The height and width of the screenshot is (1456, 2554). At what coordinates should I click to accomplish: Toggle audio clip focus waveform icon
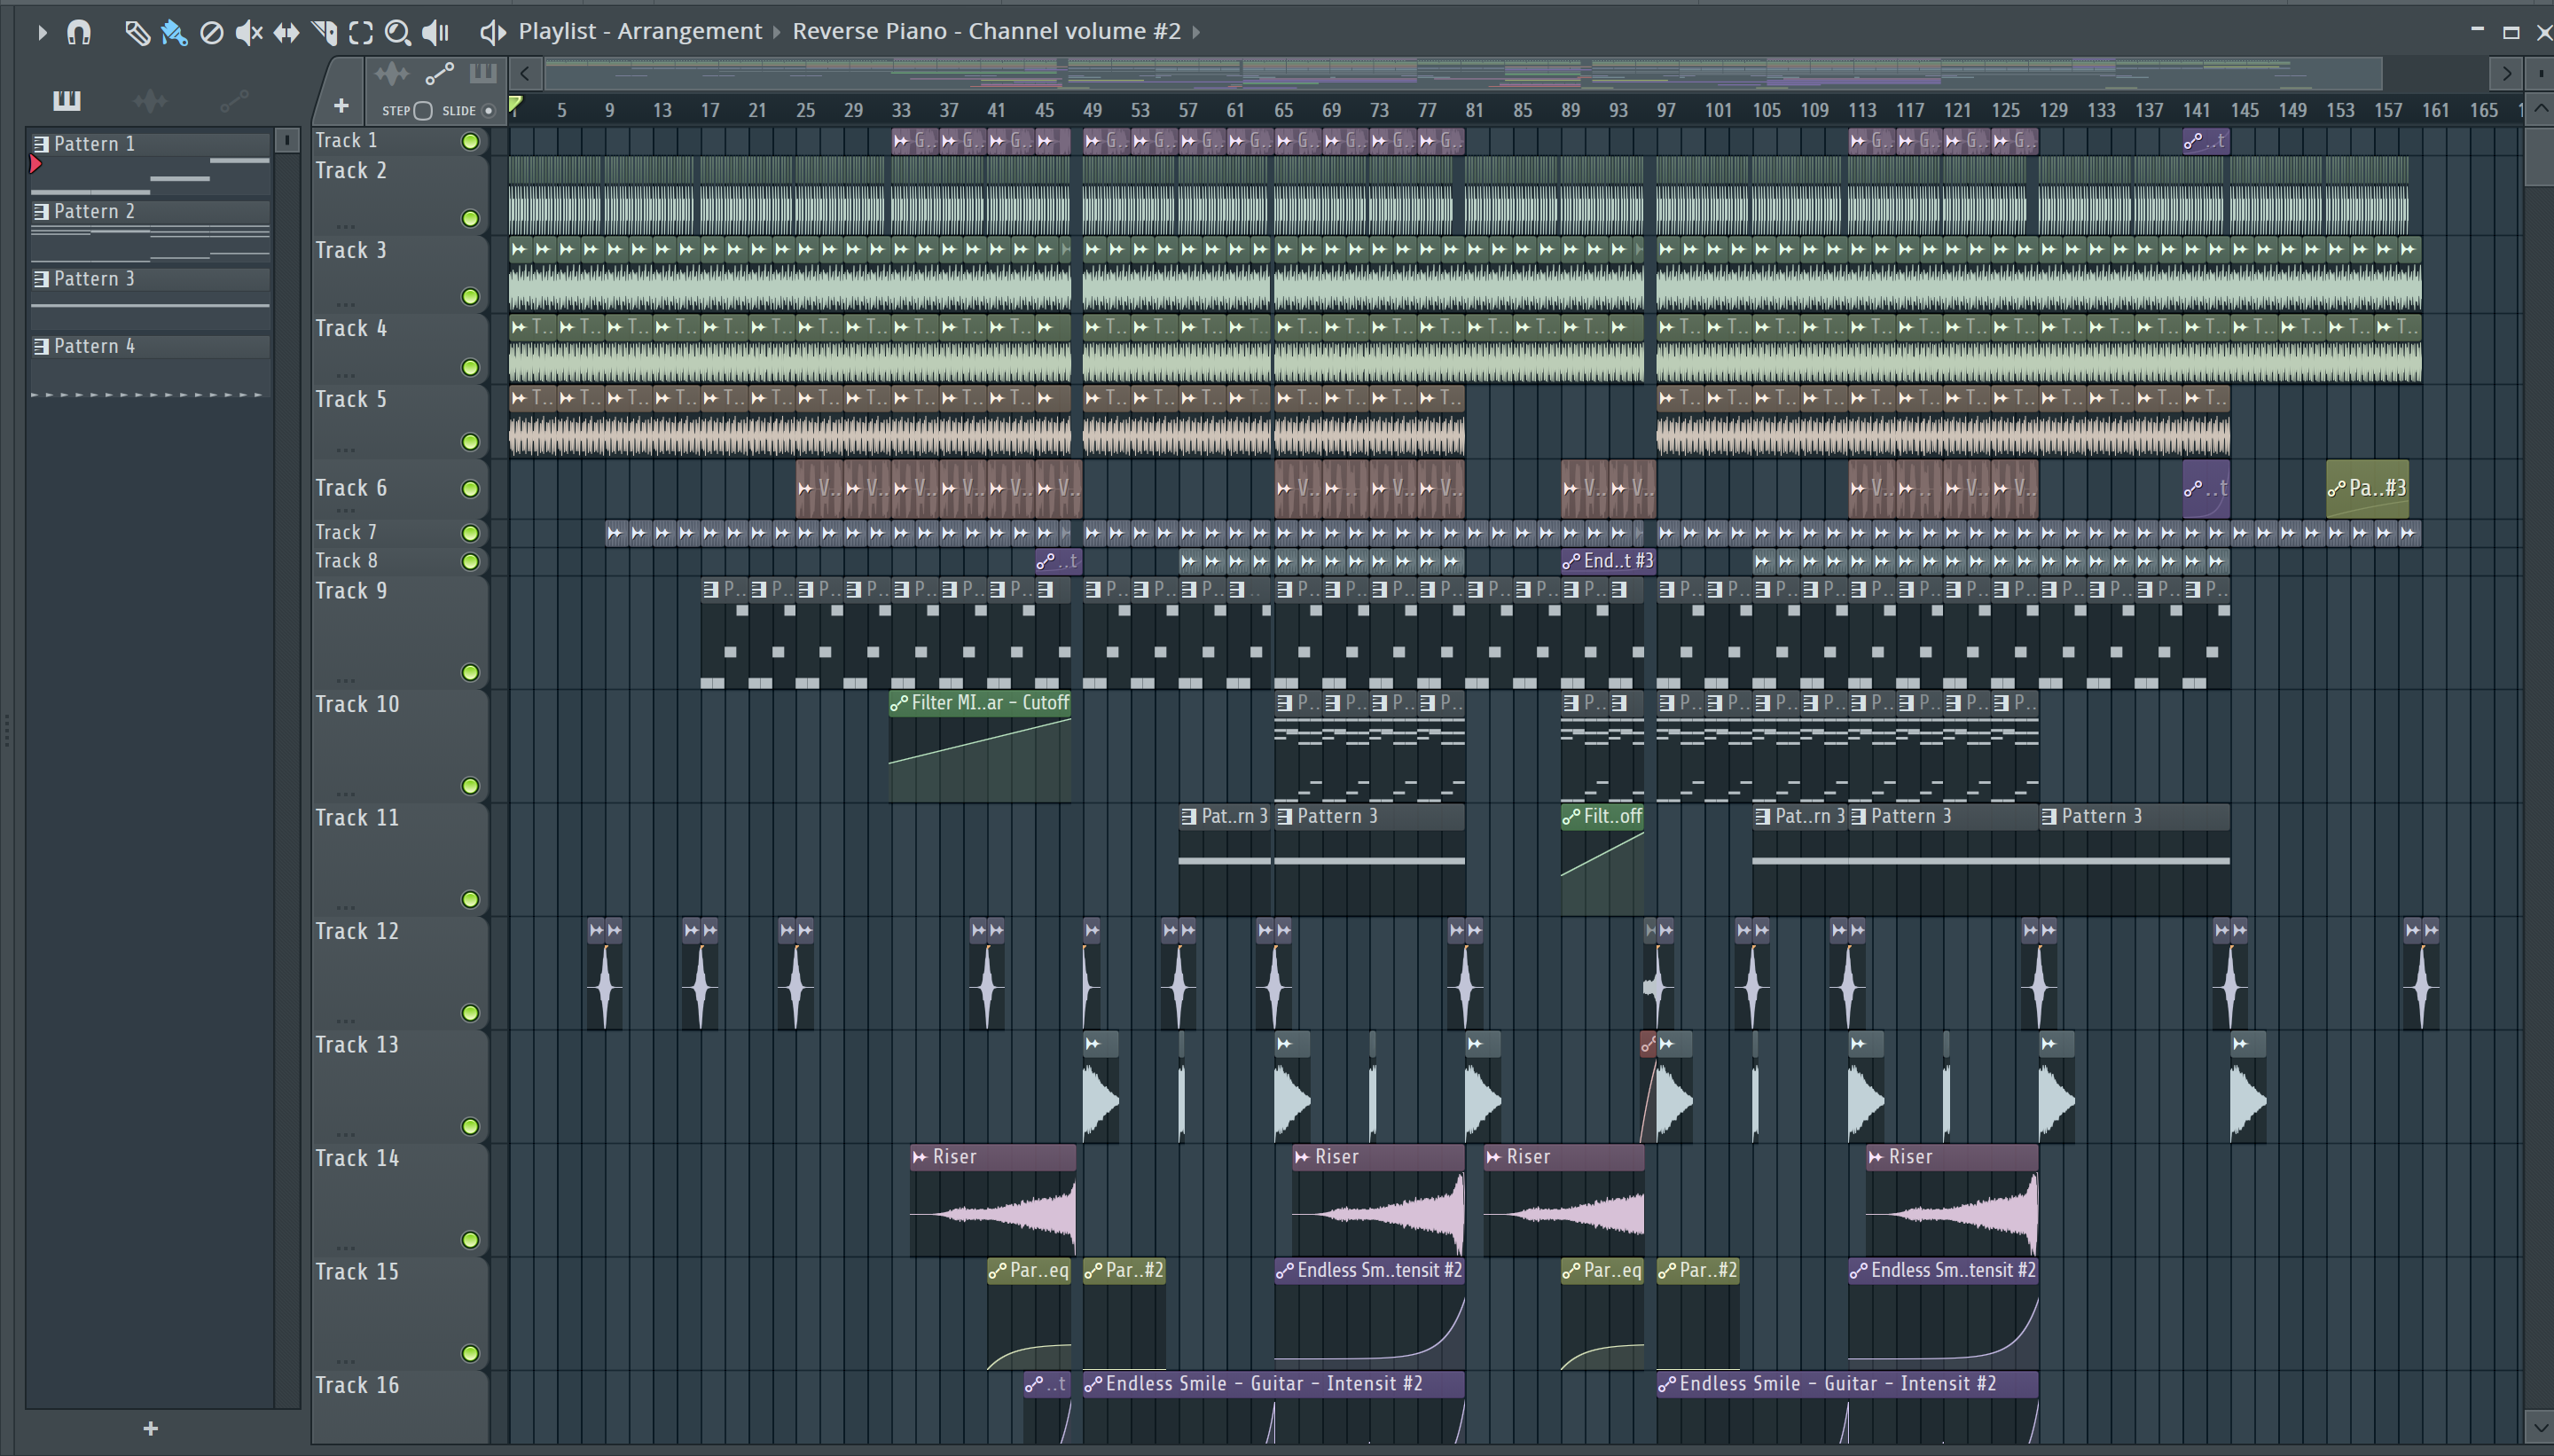tap(391, 73)
